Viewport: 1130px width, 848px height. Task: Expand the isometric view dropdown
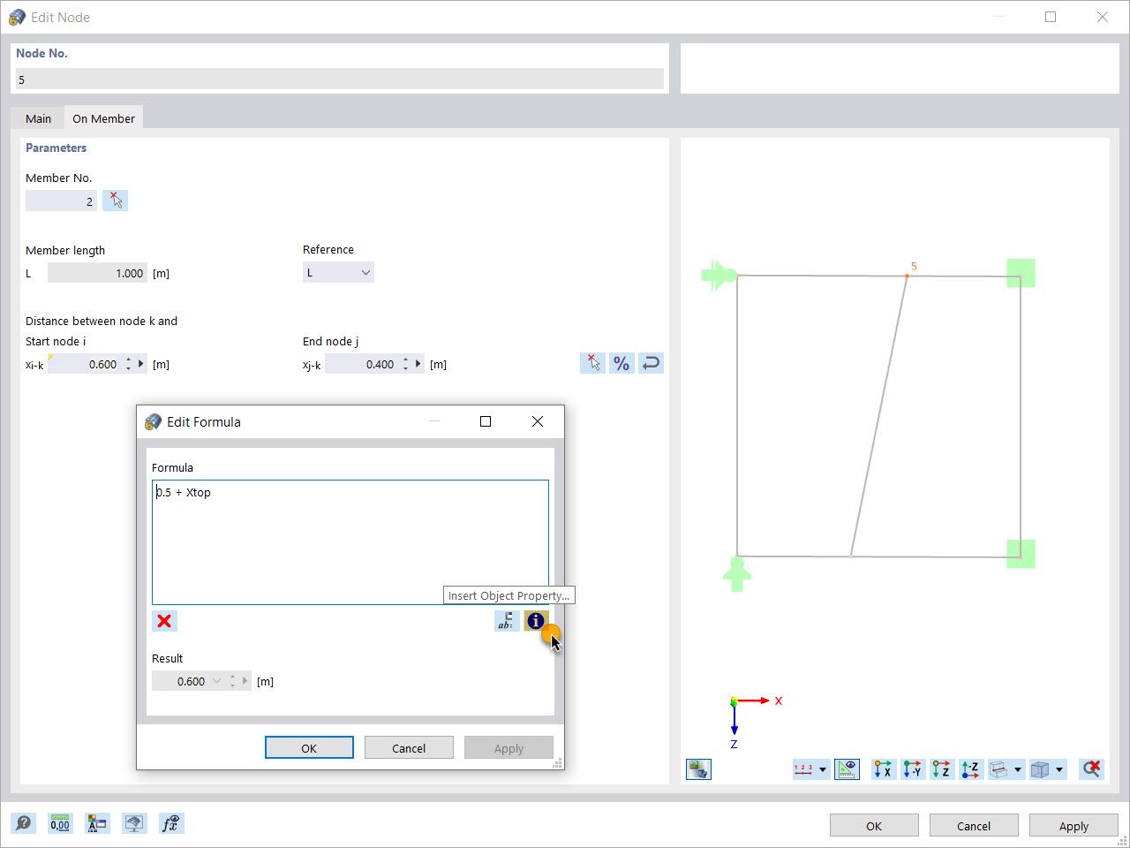1058,768
